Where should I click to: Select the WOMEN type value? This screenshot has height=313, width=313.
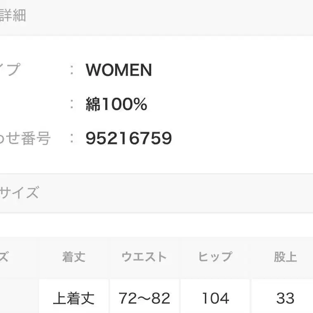[x=119, y=70]
